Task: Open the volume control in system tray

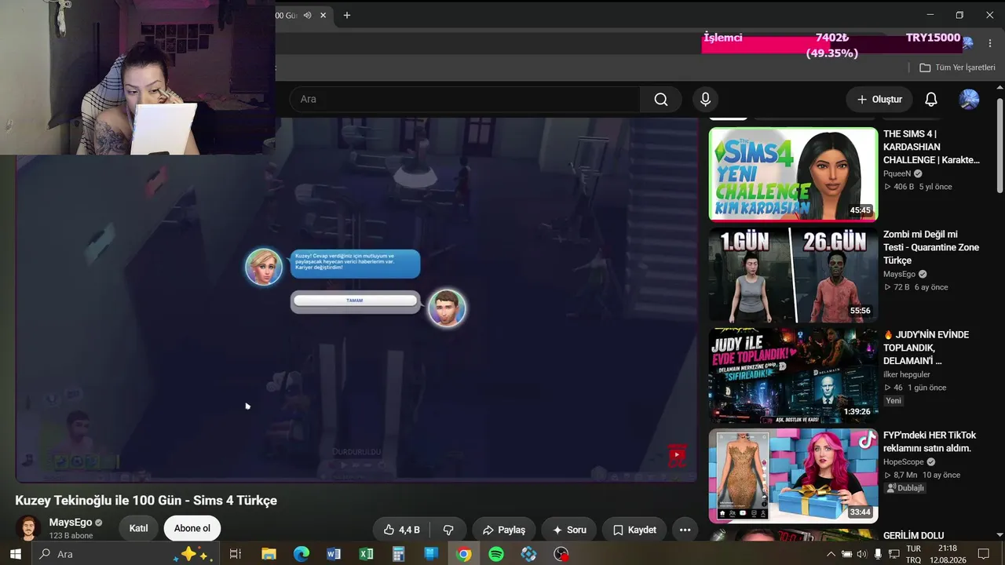Action: (x=862, y=554)
